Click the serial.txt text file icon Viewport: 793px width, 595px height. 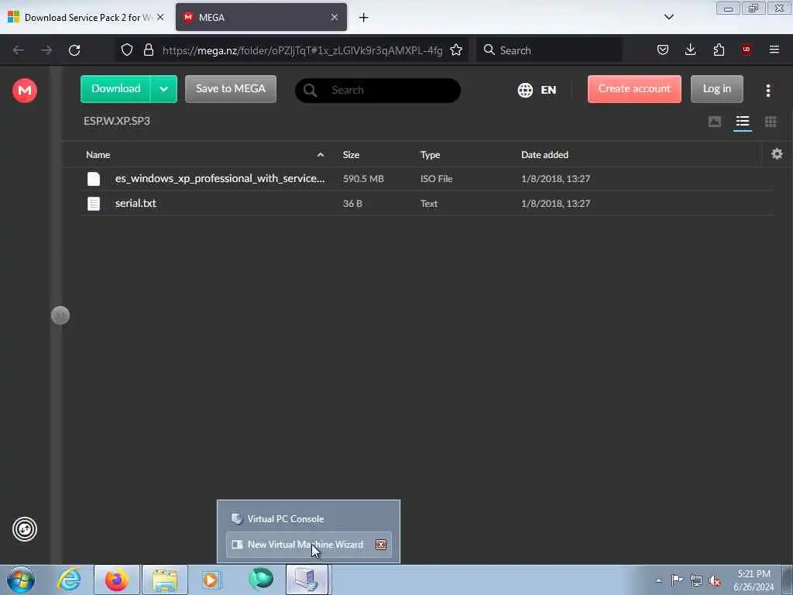click(x=94, y=204)
